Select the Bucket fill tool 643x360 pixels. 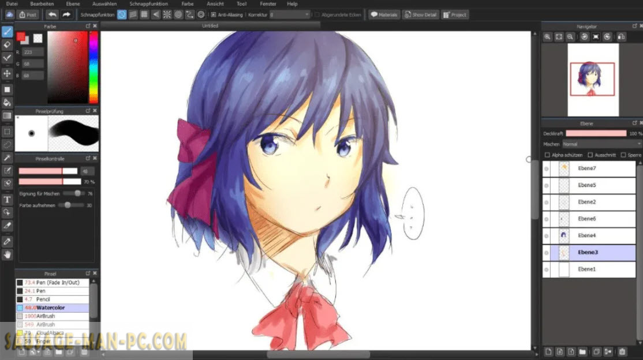7,103
